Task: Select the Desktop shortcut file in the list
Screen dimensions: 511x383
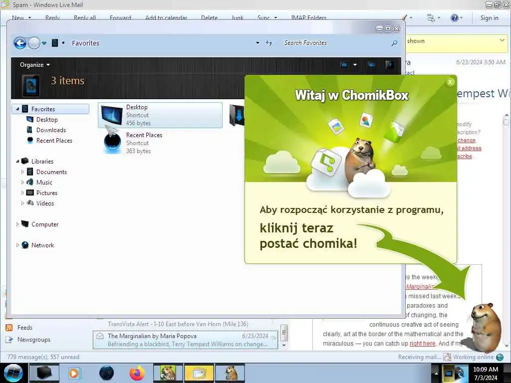Action: click(x=160, y=115)
